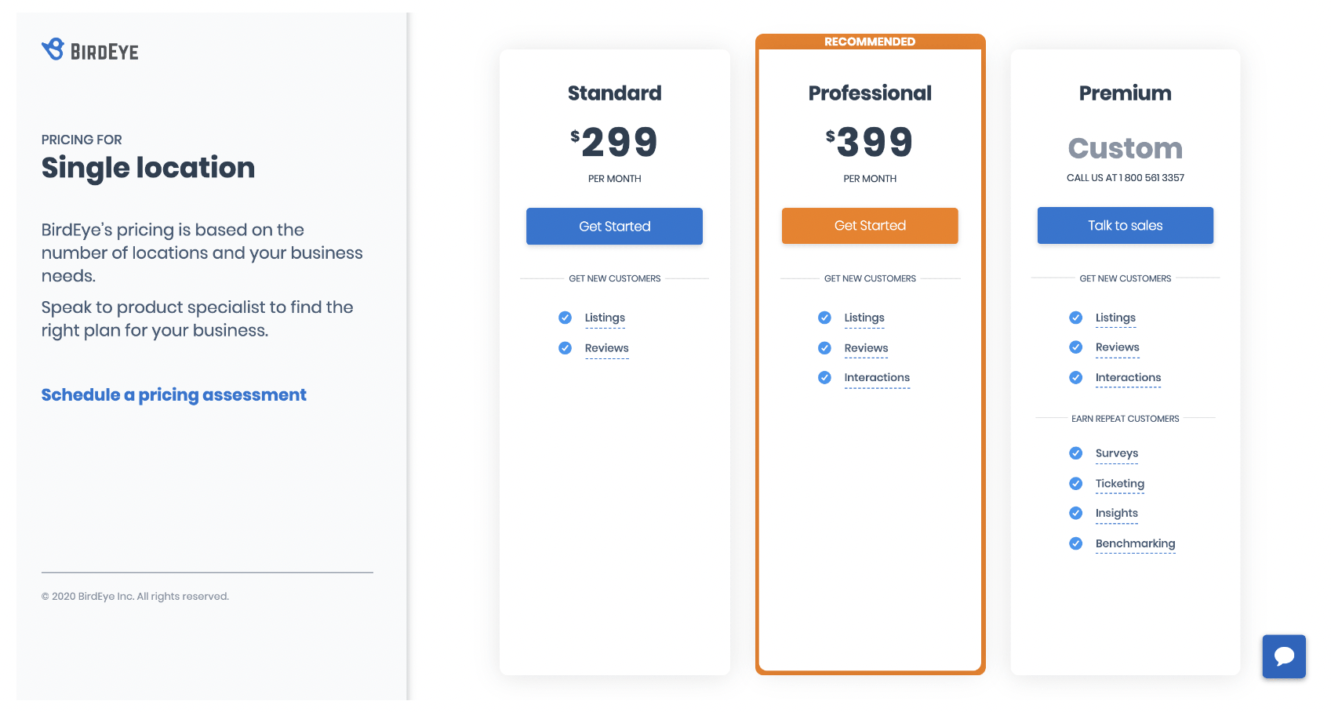
Task: Expand the Benchmarking feature info
Action: click(1136, 543)
